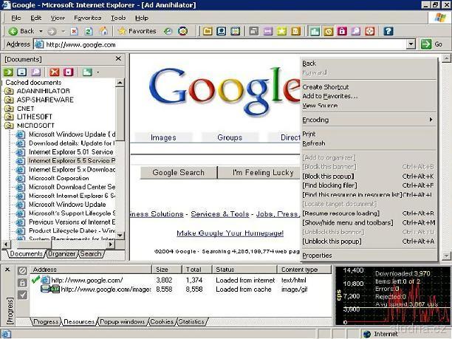Select the Microsoft Windows Update cached document
Viewport: 452px width, 339px height.
click(x=67, y=205)
